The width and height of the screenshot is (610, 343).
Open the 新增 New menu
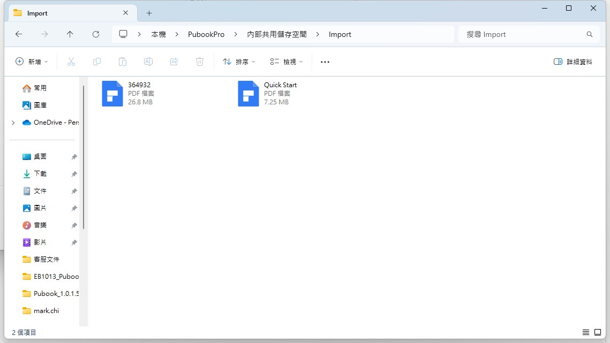[x=32, y=62]
